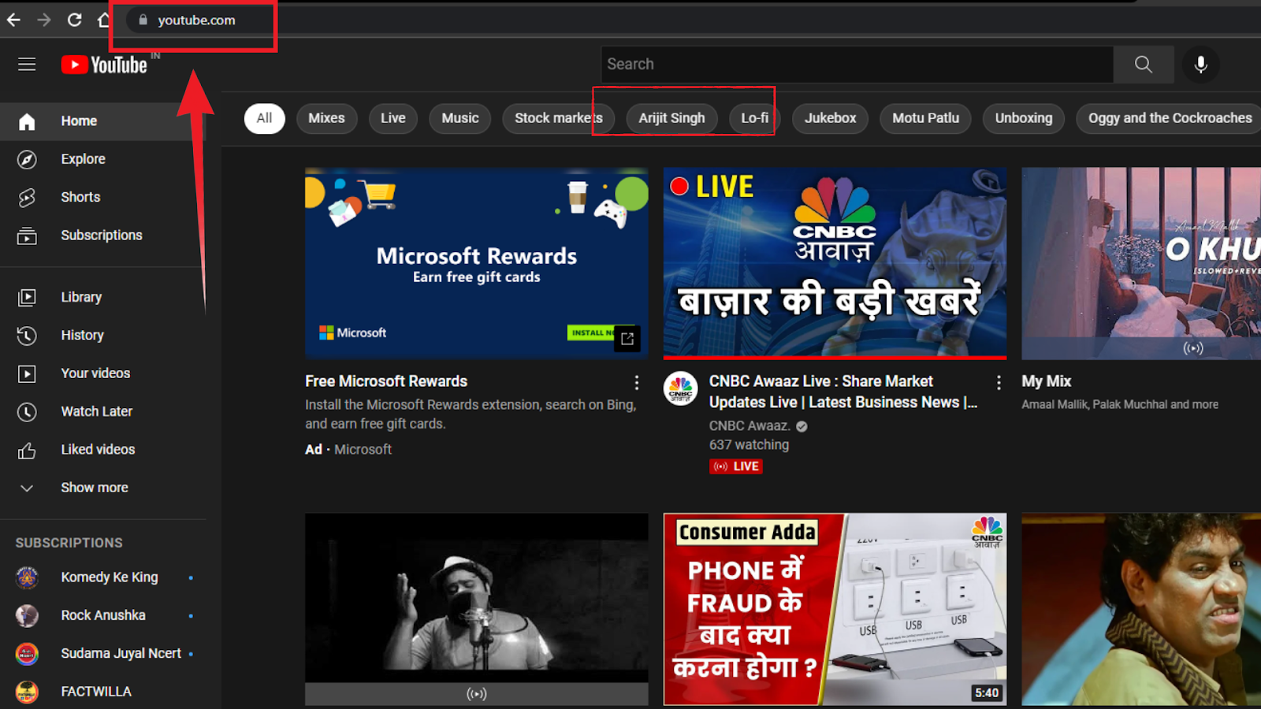This screenshot has width=1261, height=709.
Task: Click the History clock icon
Action: 27,336
